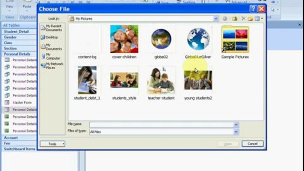Open the Tools dropdown menu
The image size is (304, 171).
click(53, 144)
